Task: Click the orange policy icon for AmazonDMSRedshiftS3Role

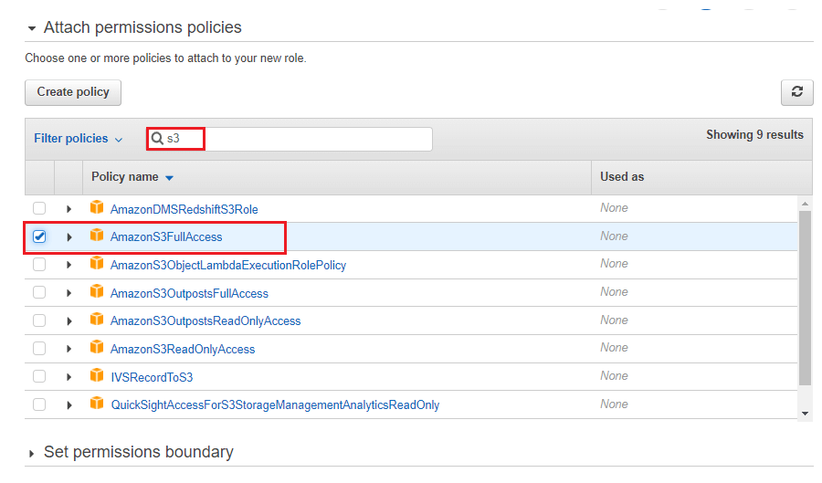Action: pyautogui.click(x=97, y=207)
